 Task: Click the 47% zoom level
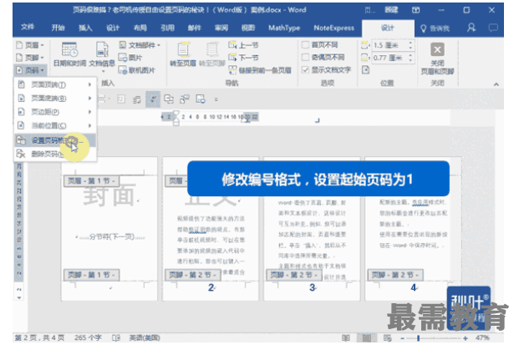(x=482, y=337)
